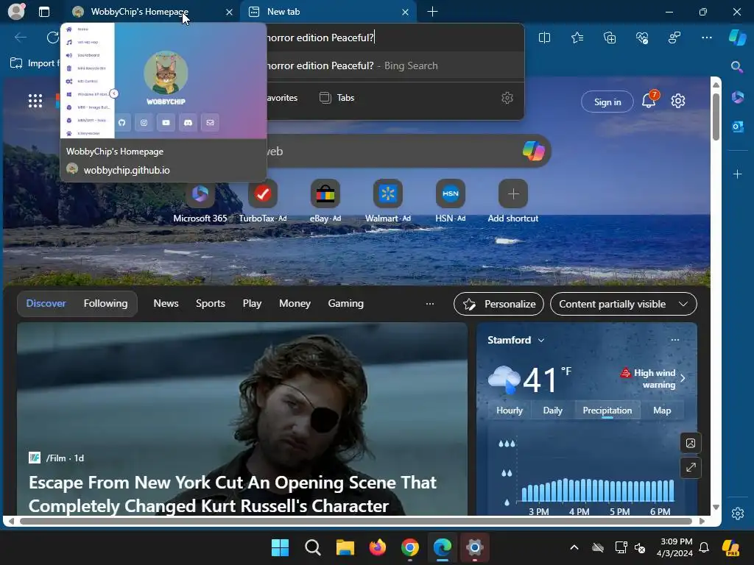Open sidebar settings gear at bottom
The width and height of the screenshot is (754, 565).
click(737, 513)
